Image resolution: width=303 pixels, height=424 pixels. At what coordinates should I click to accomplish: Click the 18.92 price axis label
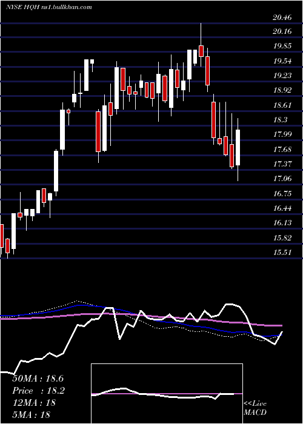282,90
